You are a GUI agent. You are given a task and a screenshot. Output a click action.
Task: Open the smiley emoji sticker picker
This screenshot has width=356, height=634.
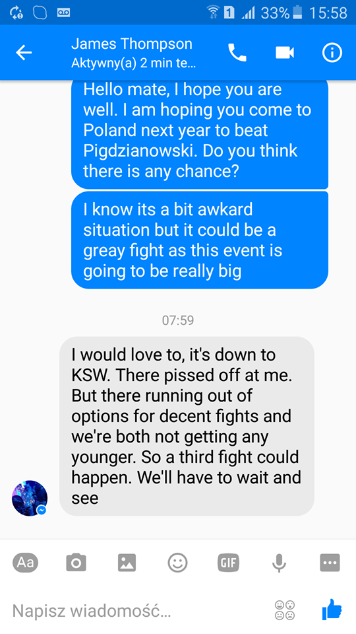[177, 562]
